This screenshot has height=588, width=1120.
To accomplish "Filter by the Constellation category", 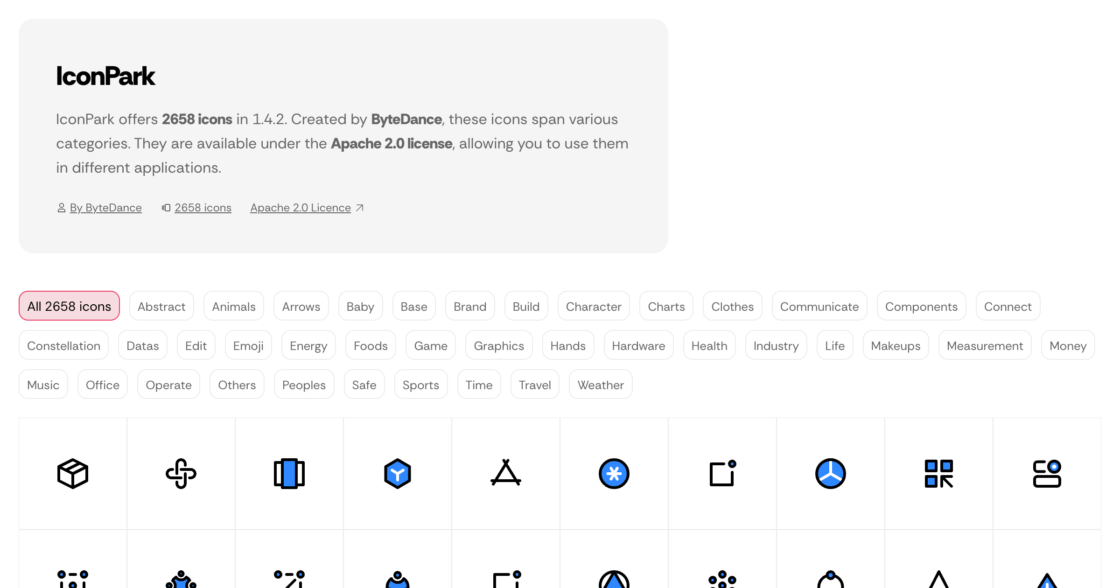I will pos(63,345).
